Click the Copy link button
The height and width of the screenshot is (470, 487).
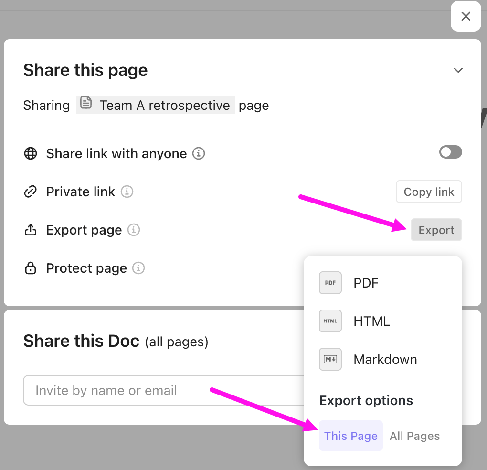tap(428, 192)
